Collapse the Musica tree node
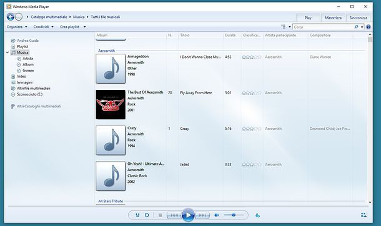Image resolution: width=381 pixels, height=226 pixels. [x=7, y=52]
